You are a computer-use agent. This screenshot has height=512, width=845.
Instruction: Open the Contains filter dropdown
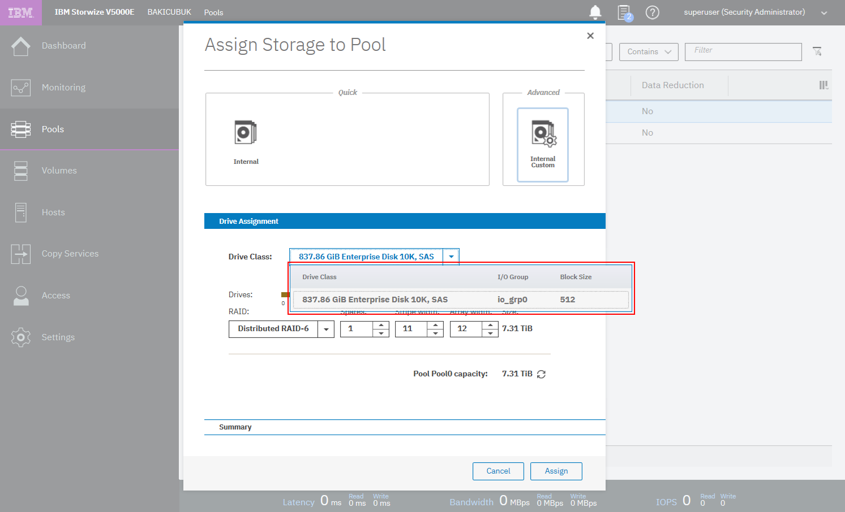pyautogui.click(x=649, y=52)
